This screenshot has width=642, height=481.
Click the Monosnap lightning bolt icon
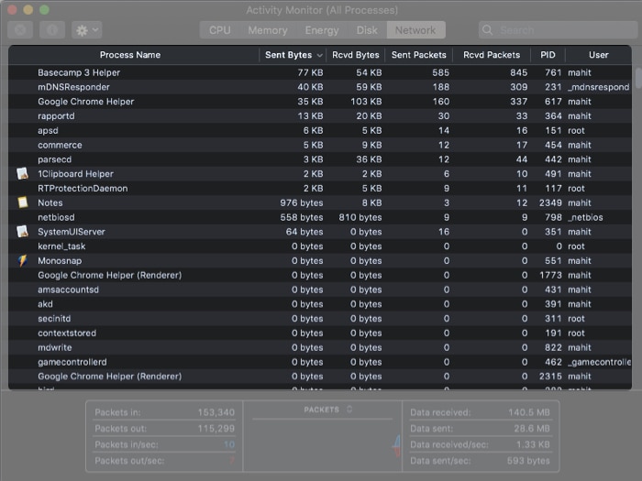[x=23, y=260]
